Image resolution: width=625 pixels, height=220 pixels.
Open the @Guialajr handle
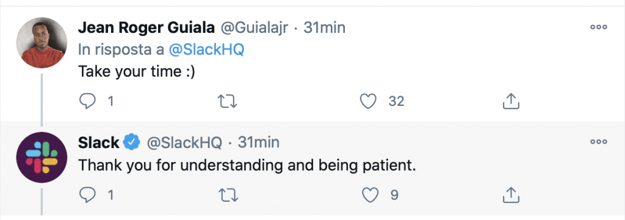(x=254, y=28)
